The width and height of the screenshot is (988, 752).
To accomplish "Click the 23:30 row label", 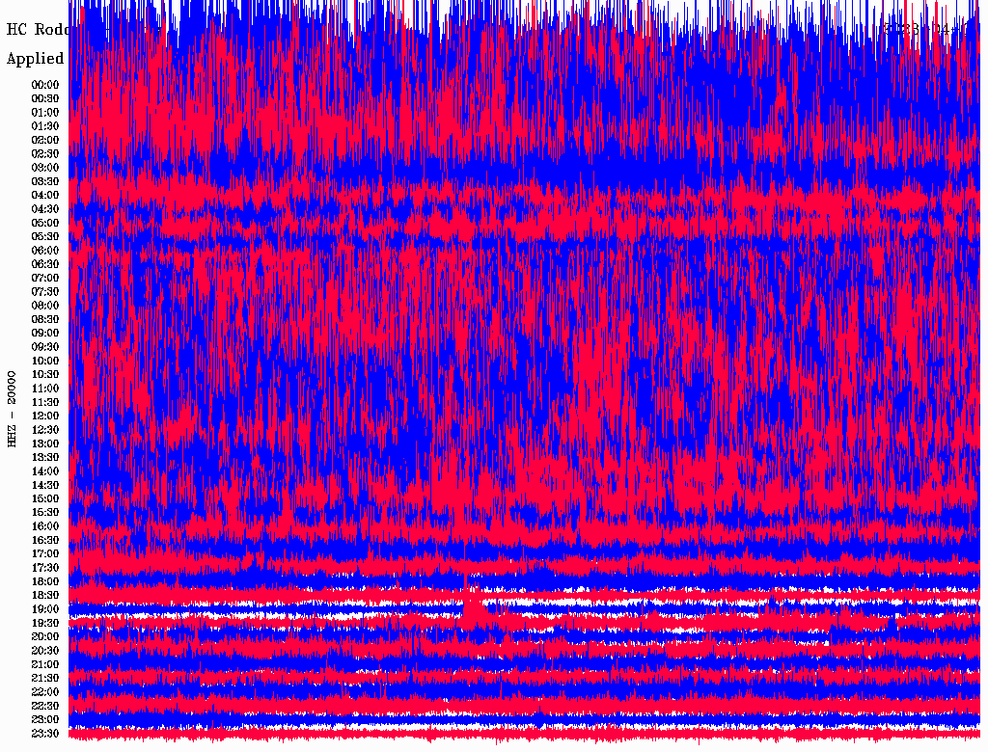I will 45,734.
